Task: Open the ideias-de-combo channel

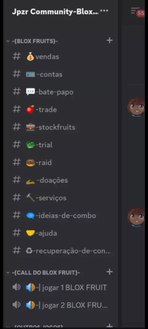Action: pyautogui.click(x=61, y=215)
